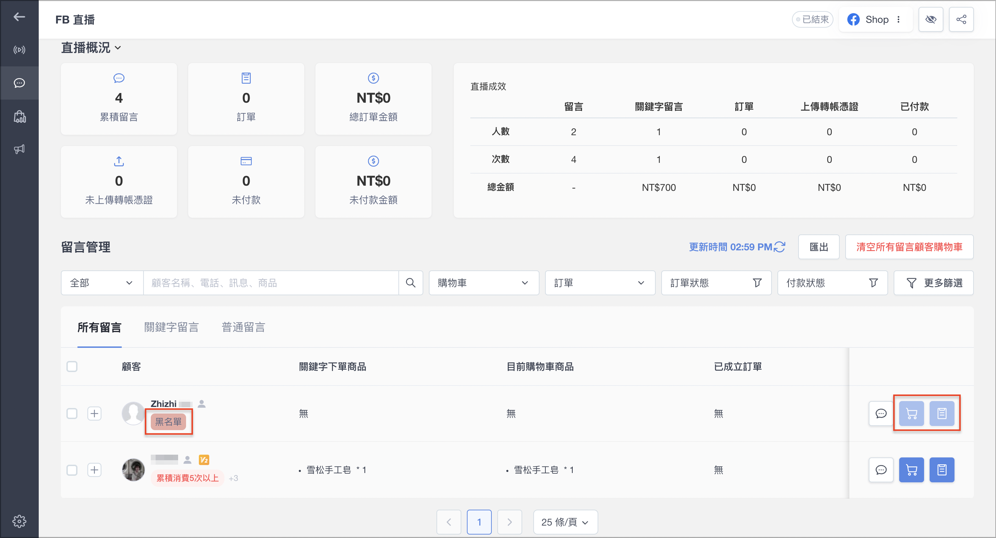Image resolution: width=996 pixels, height=538 pixels.
Task: Open the settings gear in the sidebar
Action: click(19, 521)
